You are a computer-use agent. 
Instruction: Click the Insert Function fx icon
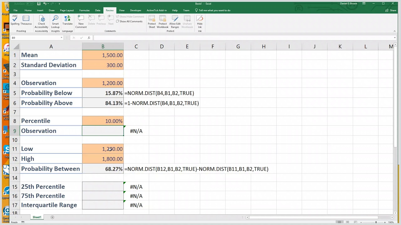(89, 38)
